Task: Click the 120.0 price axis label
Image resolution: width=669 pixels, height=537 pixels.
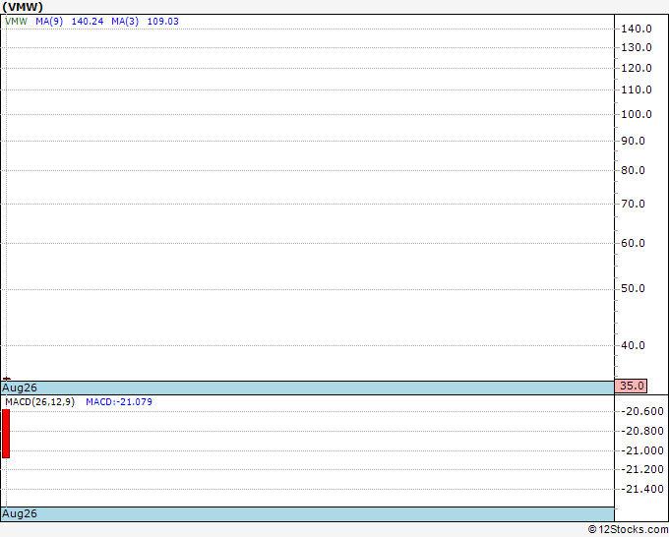Action: (637, 68)
